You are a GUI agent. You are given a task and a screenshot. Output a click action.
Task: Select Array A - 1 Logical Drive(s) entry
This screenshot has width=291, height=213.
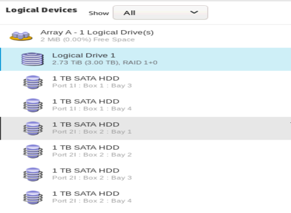(145, 36)
